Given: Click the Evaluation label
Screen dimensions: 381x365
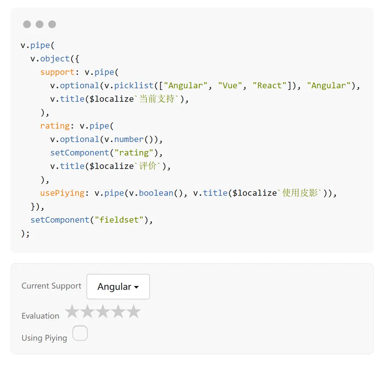Looking at the screenshot, I should point(40,316).
